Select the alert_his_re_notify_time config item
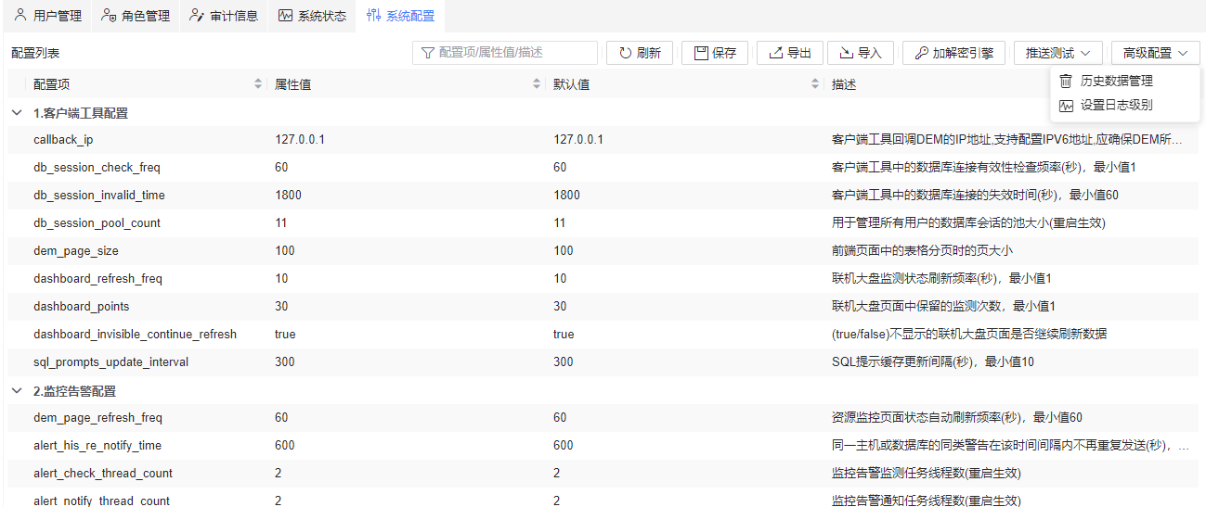The image size is (1206, 507). click(x=97, y=446)
